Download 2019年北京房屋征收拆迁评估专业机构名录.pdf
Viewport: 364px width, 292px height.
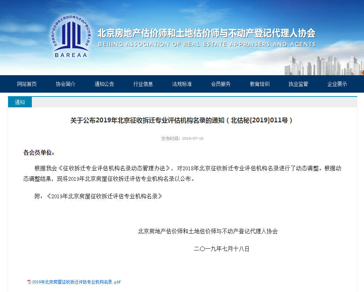(76, 282)
